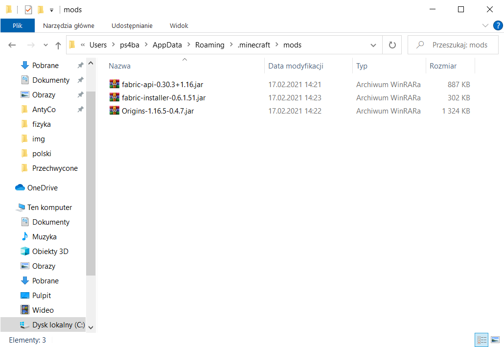Click Users in the address path
This screenshot has width=504, height=347.
click(98, 45)
